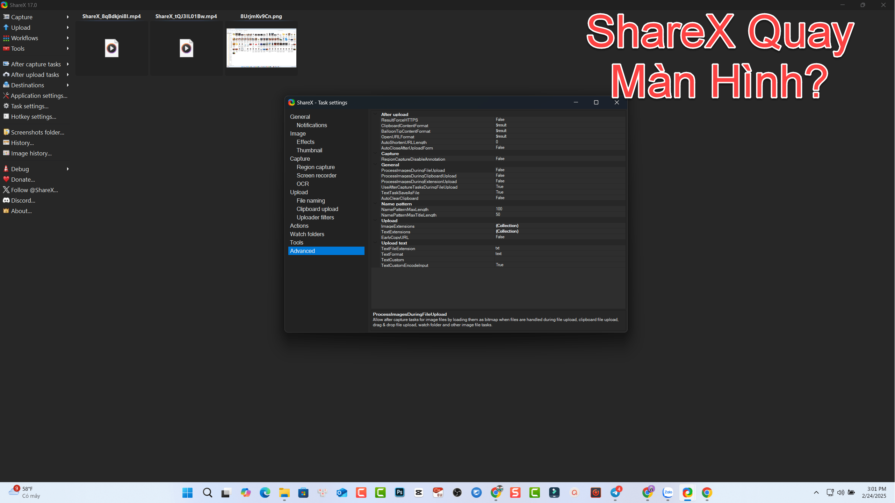Click the ClipboardContentFormat $result value
This screenshot has width=895, height=503.
[501, 125]
